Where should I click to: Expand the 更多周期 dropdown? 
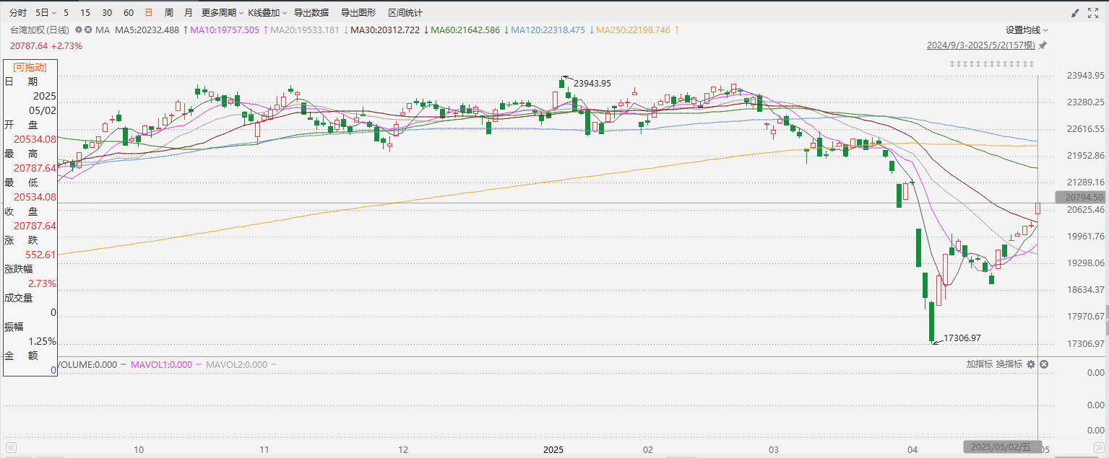coord(220,13)
